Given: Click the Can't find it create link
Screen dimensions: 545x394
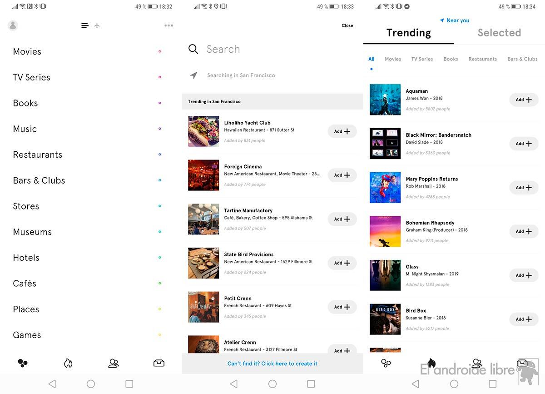Looking at the screenshot, I should point(272,364).
